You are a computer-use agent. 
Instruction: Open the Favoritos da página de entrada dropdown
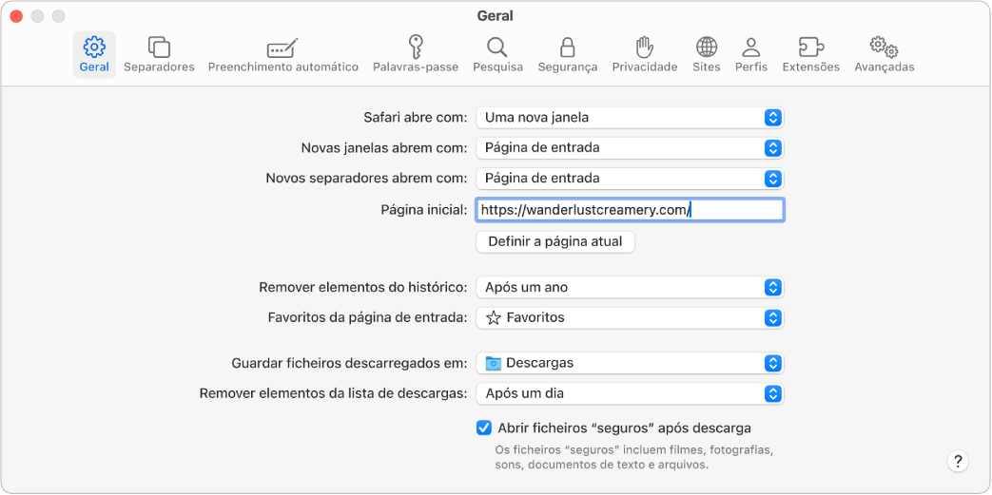click(630, 317)
